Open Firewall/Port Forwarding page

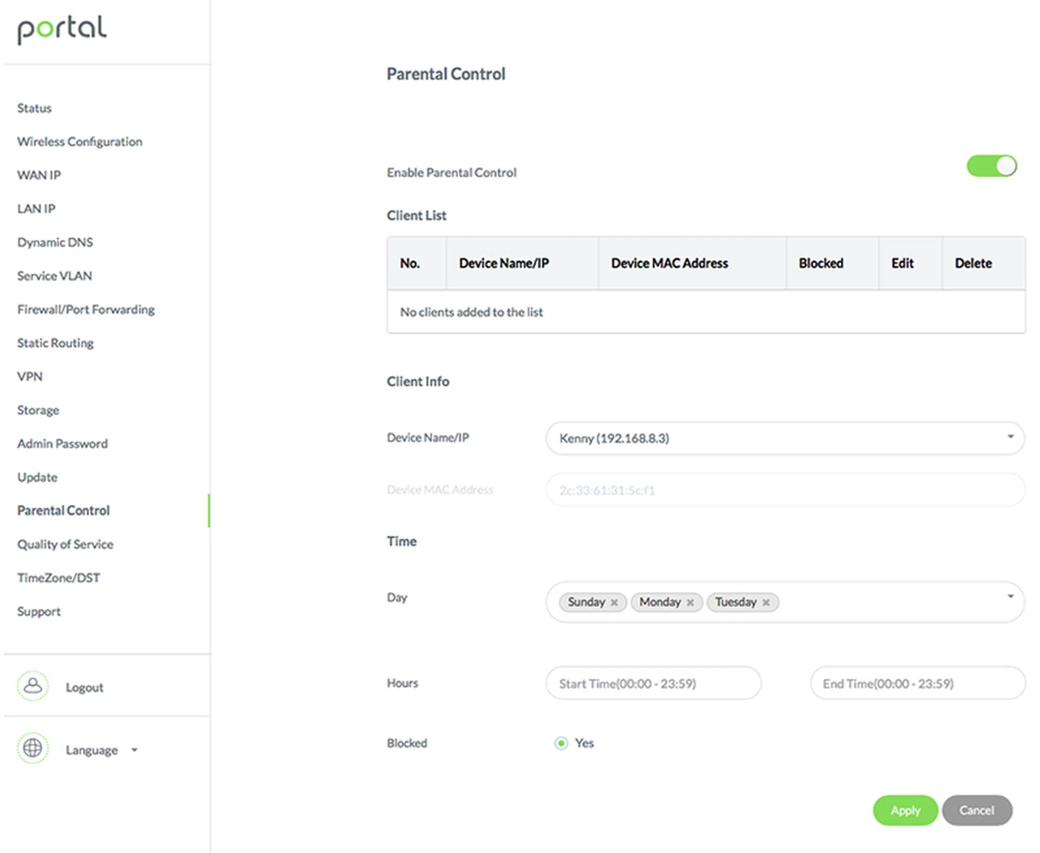(86, 309)
